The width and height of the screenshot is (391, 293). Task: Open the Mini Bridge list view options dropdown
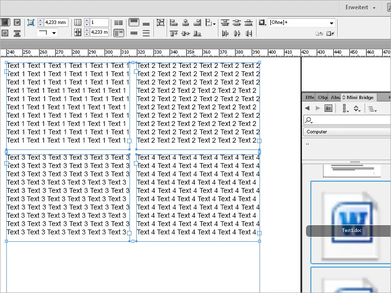click(372, 109)
